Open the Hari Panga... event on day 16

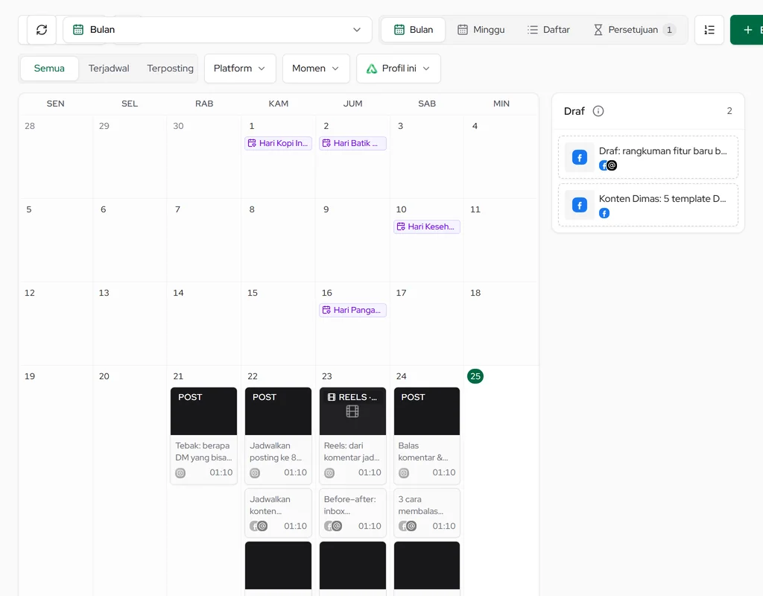point(352,310)
